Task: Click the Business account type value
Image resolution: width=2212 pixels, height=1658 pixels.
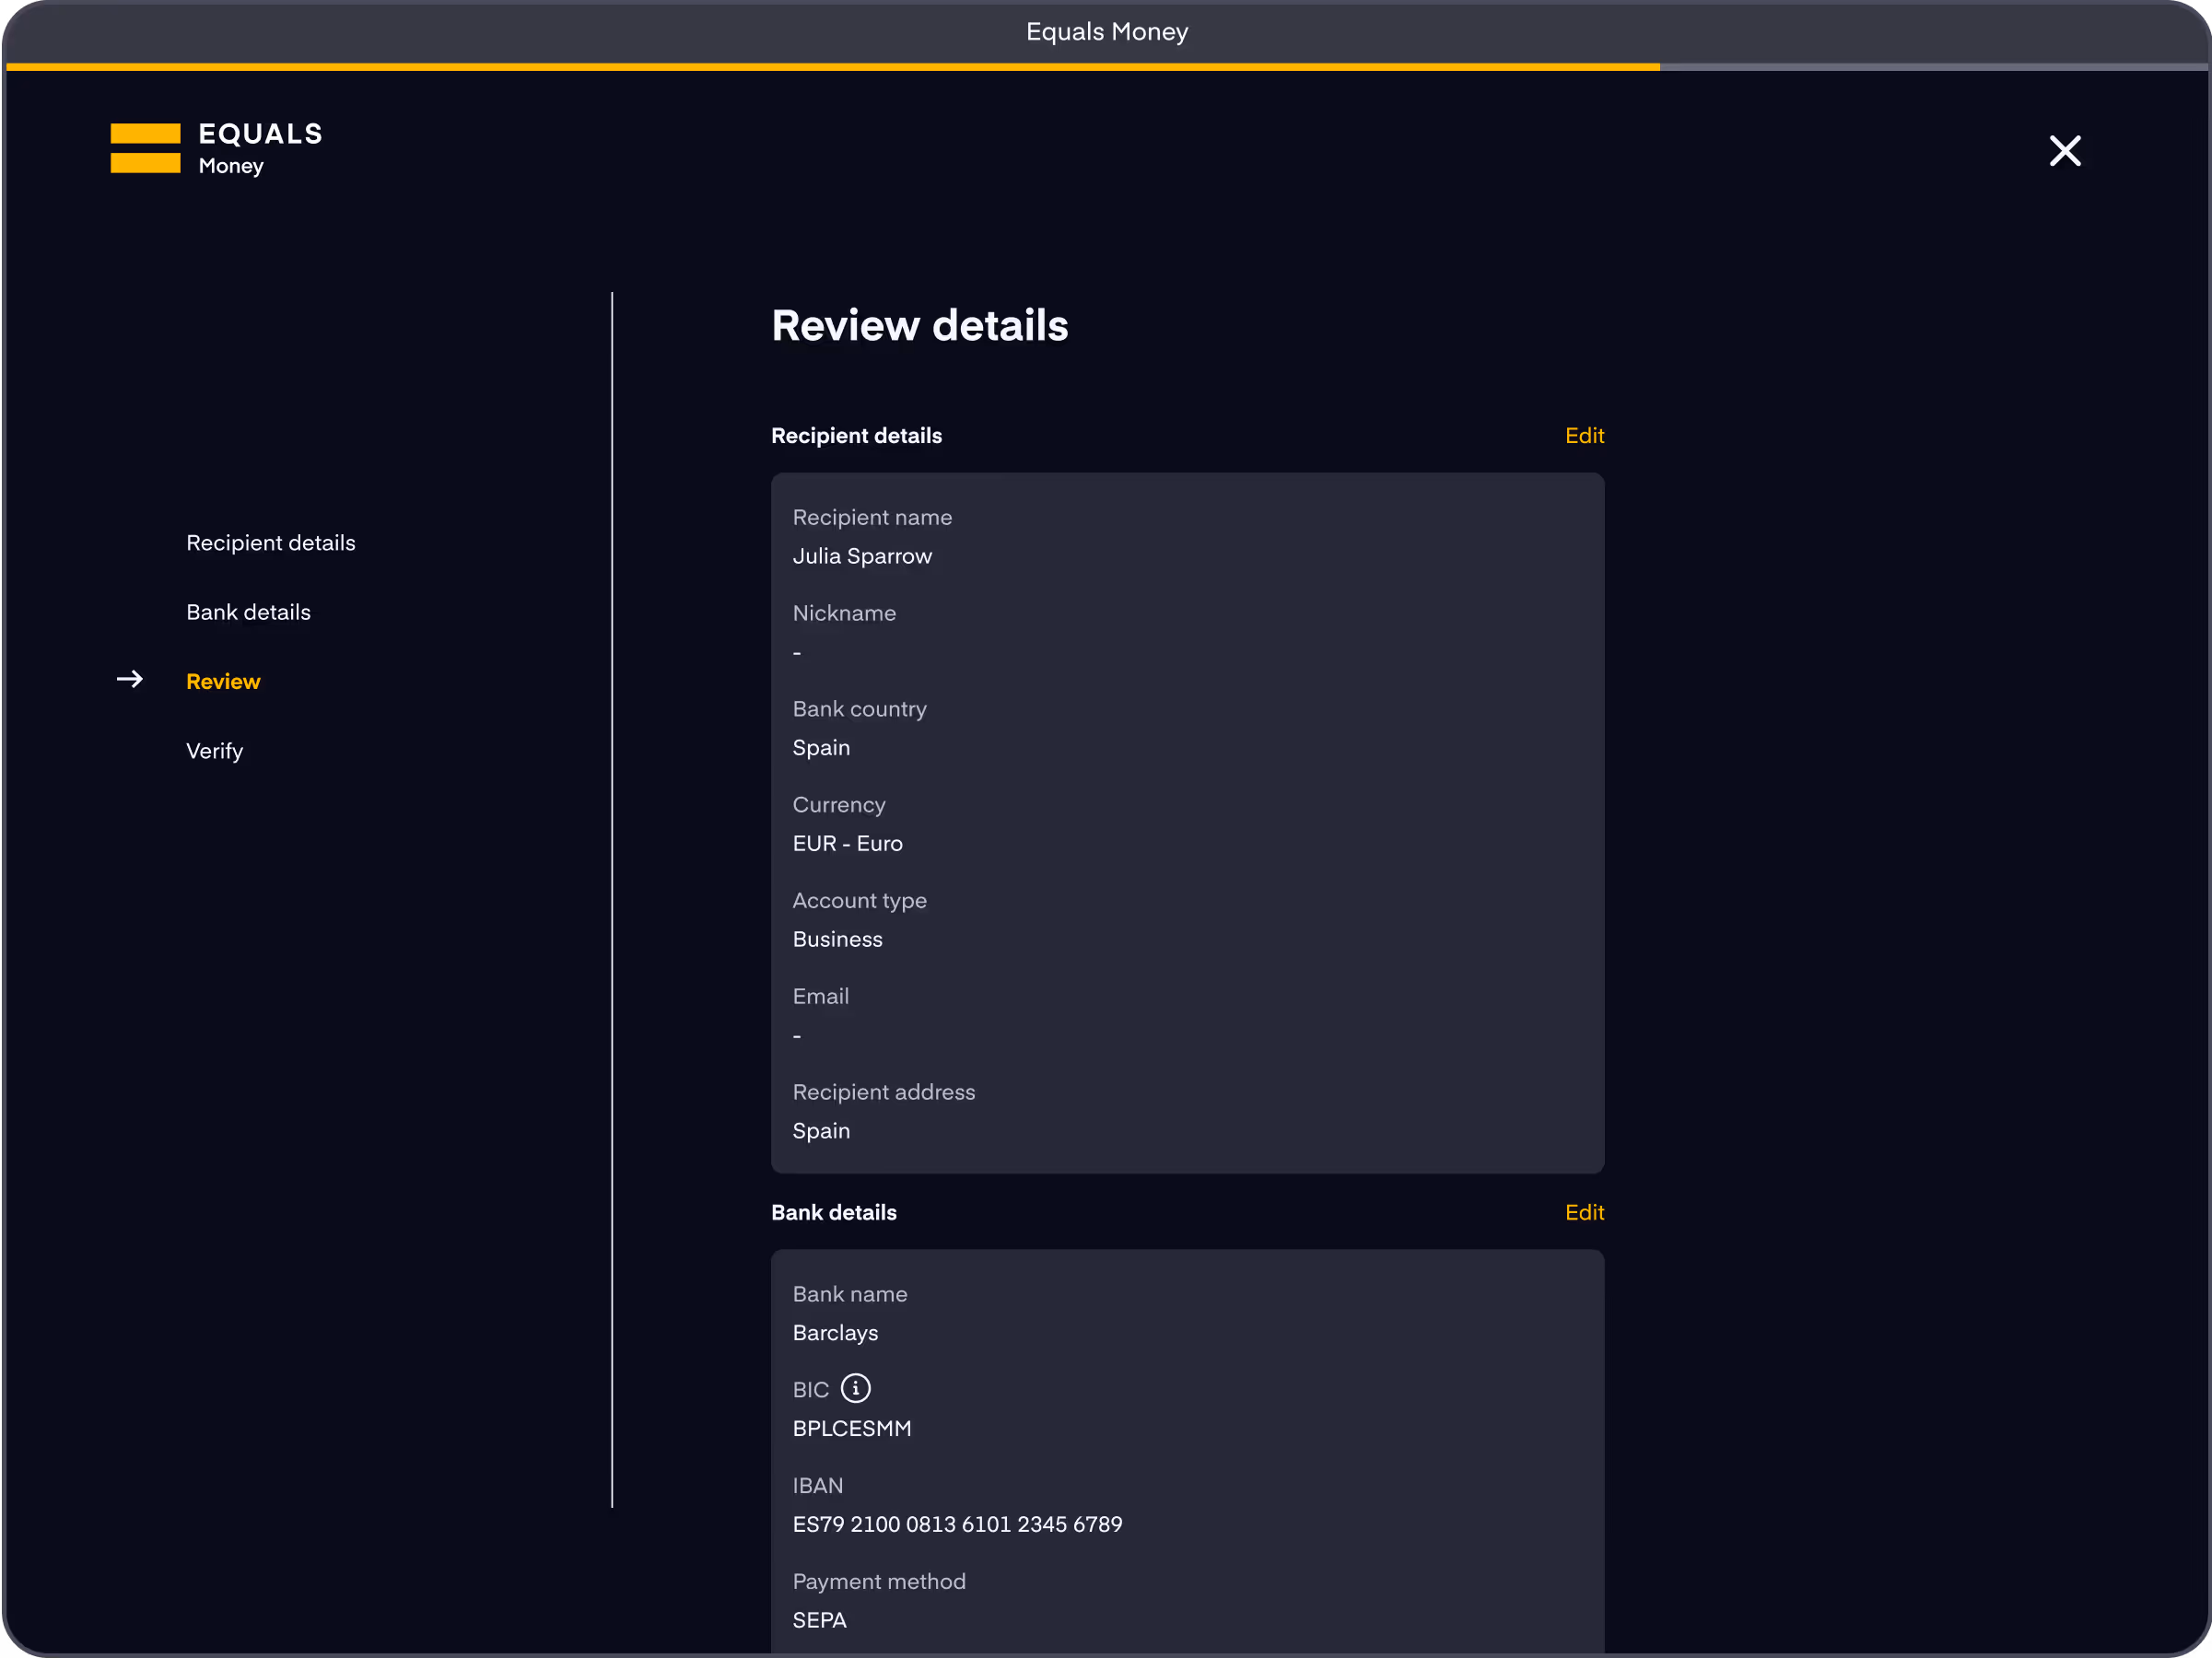Action: pyautogui.click(x=837, y=939)
